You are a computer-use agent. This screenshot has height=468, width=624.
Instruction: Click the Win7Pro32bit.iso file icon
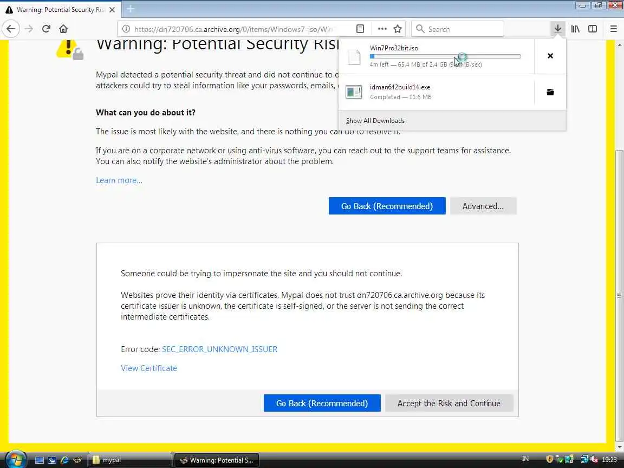coord(354,57)
